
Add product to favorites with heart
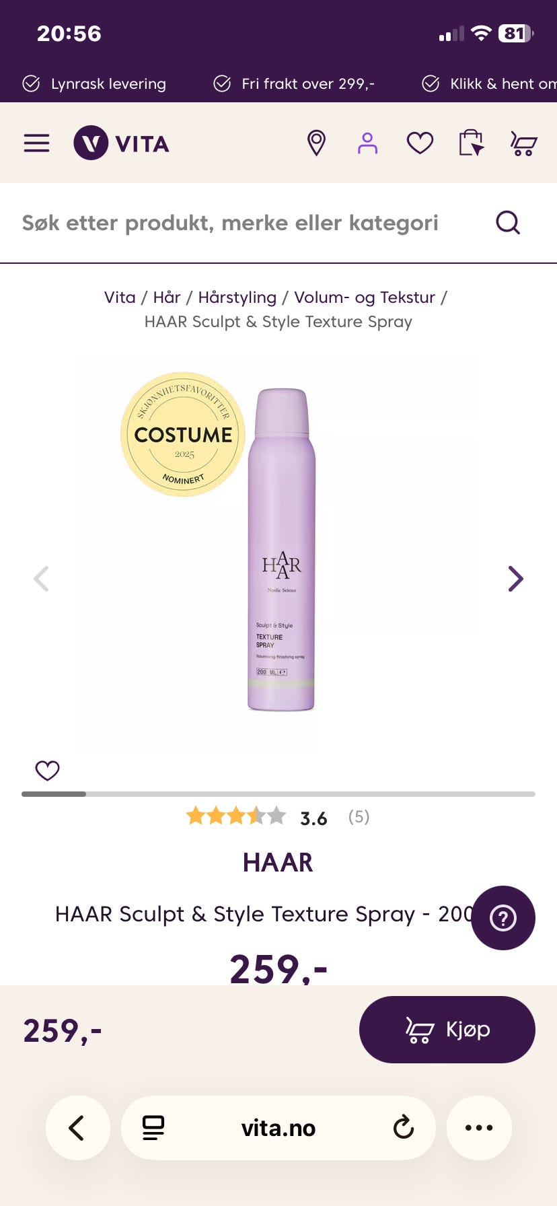(x=47, y=771)
